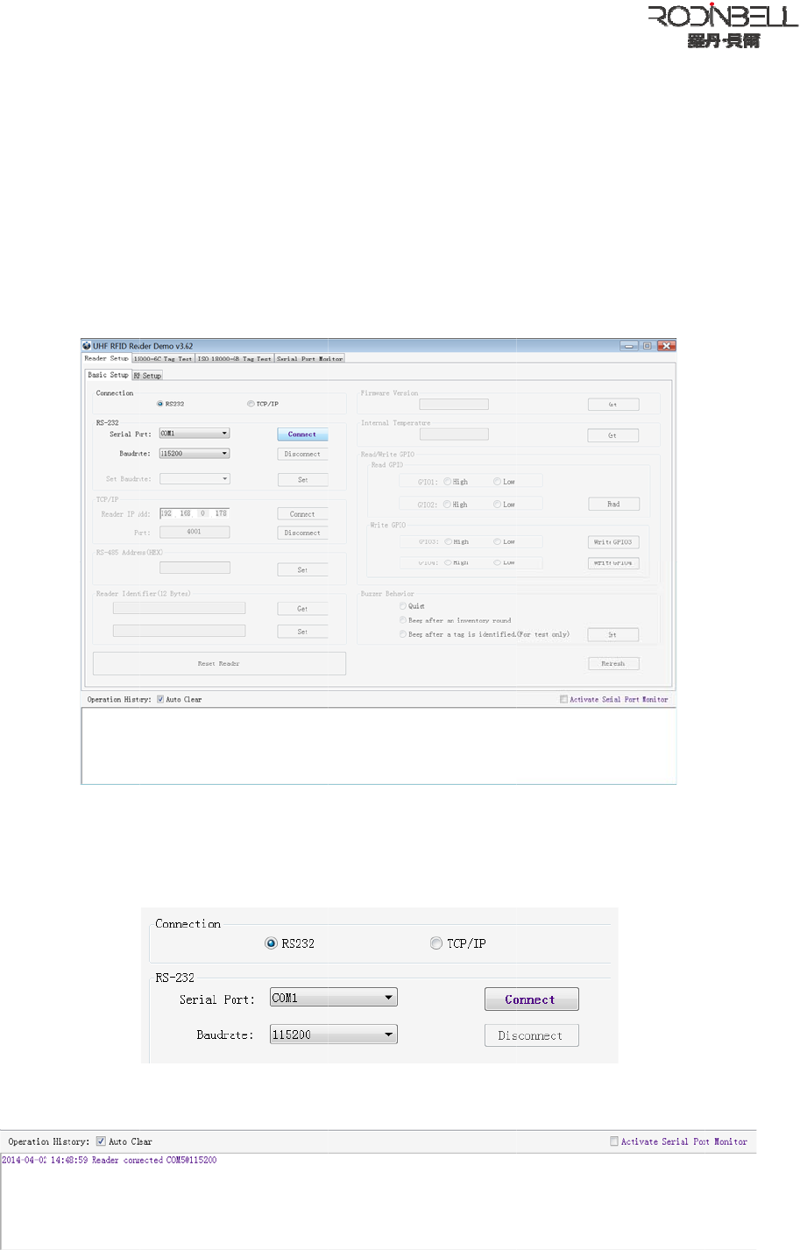Open the Serial Port Monitor tab
Image resolution: width=800 pixels, height=1250 pixels.
pyautogui.click(x=309, y=358)
